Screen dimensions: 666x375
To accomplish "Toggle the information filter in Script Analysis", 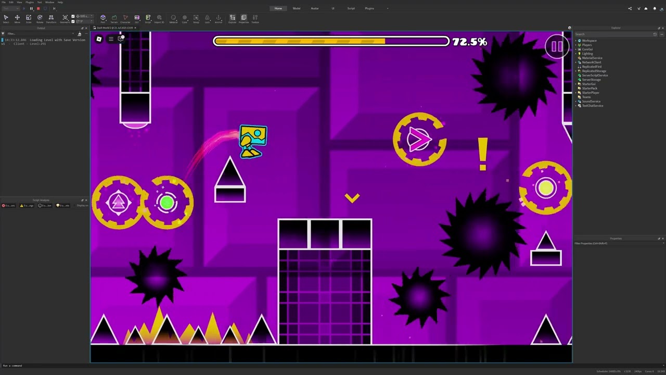I will [45, 205].
